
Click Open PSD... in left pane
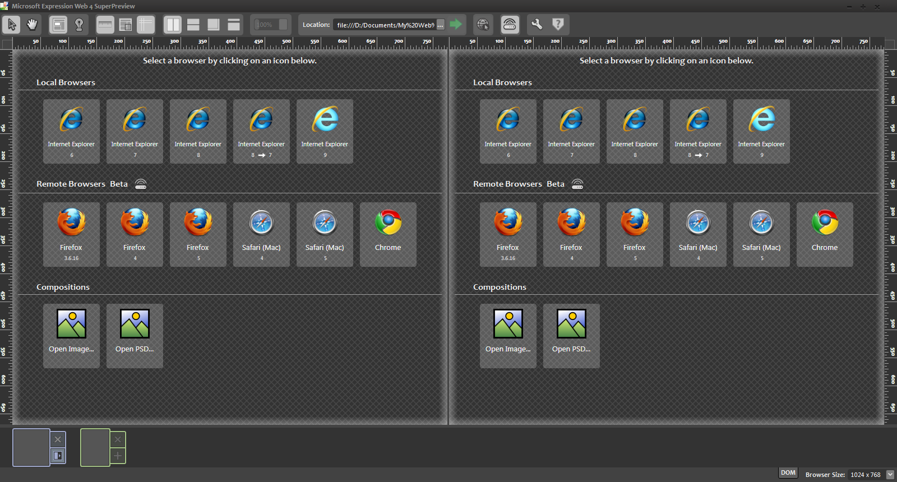point(135,335)
